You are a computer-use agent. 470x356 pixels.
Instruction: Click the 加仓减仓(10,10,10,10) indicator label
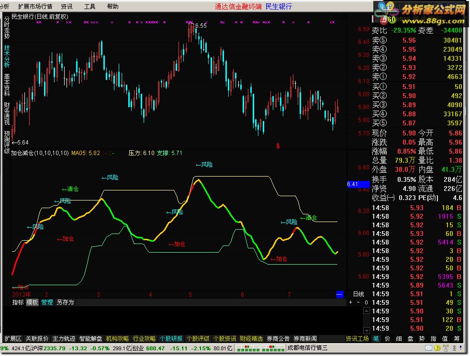40,153
